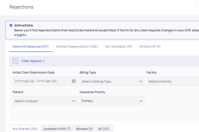Switch to the More Info Required tab
Image resolution: width=199 pixels, height=132 pixels.
31,47
